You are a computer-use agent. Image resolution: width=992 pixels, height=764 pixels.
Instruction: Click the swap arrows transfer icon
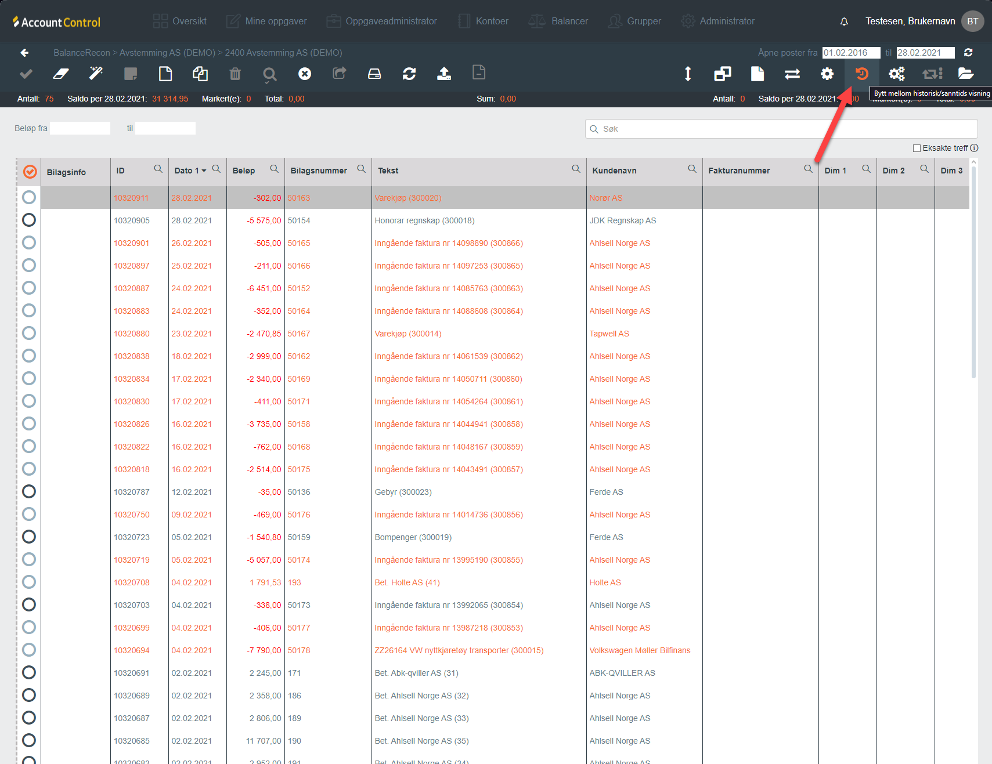click(792, 74)
